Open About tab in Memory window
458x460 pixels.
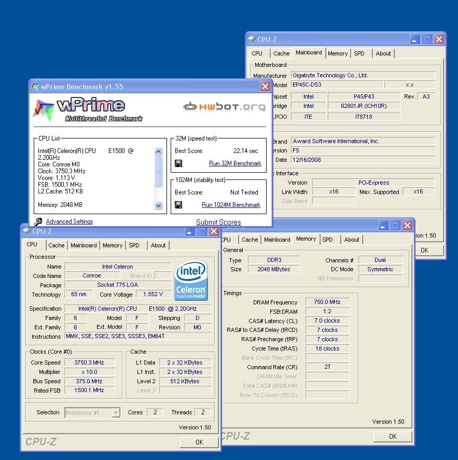click(x=352, y=240)
